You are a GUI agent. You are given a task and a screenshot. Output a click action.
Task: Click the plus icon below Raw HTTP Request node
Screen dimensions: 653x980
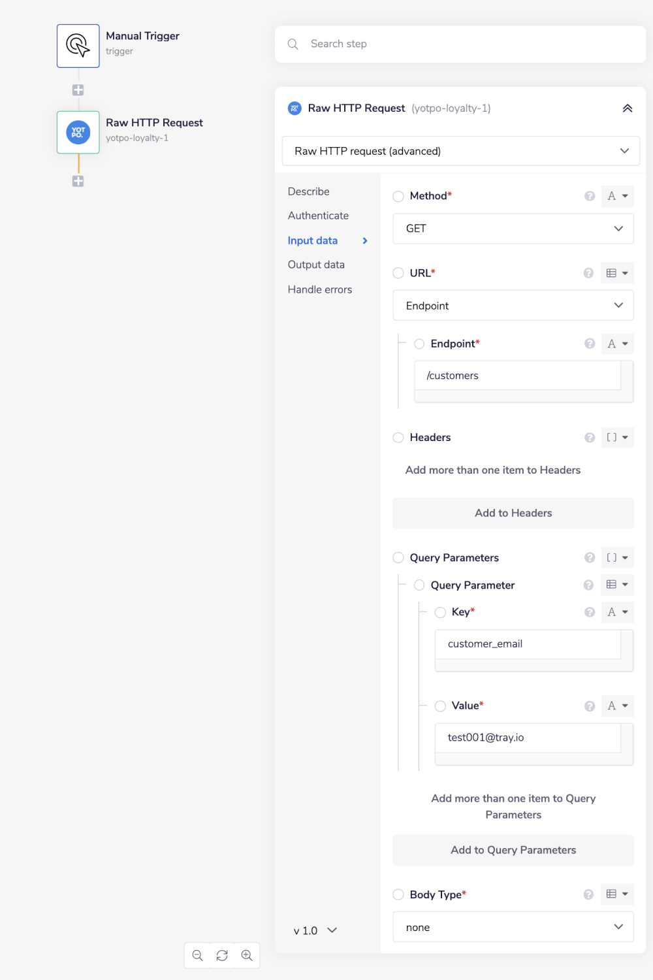[x=78, y=181]
